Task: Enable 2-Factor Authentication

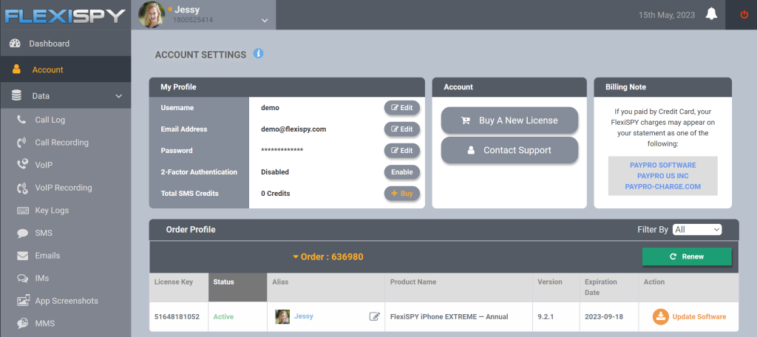Action: pyautogui.click(x=401, y=172)
